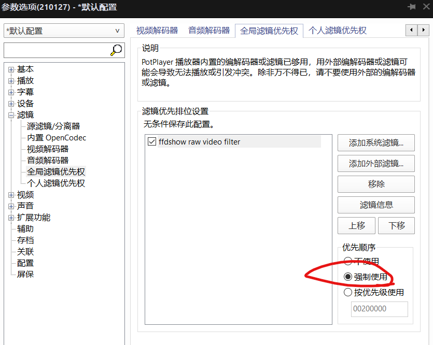Focus the settings search input field
Screen dimensions: 433x345
(x=57, y=50)
